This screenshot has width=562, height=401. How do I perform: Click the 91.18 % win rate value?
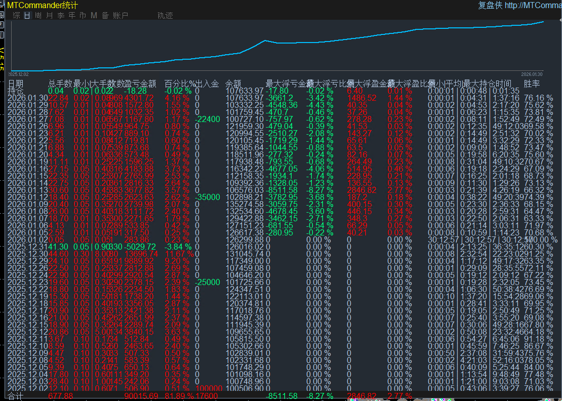coord(538,339)
